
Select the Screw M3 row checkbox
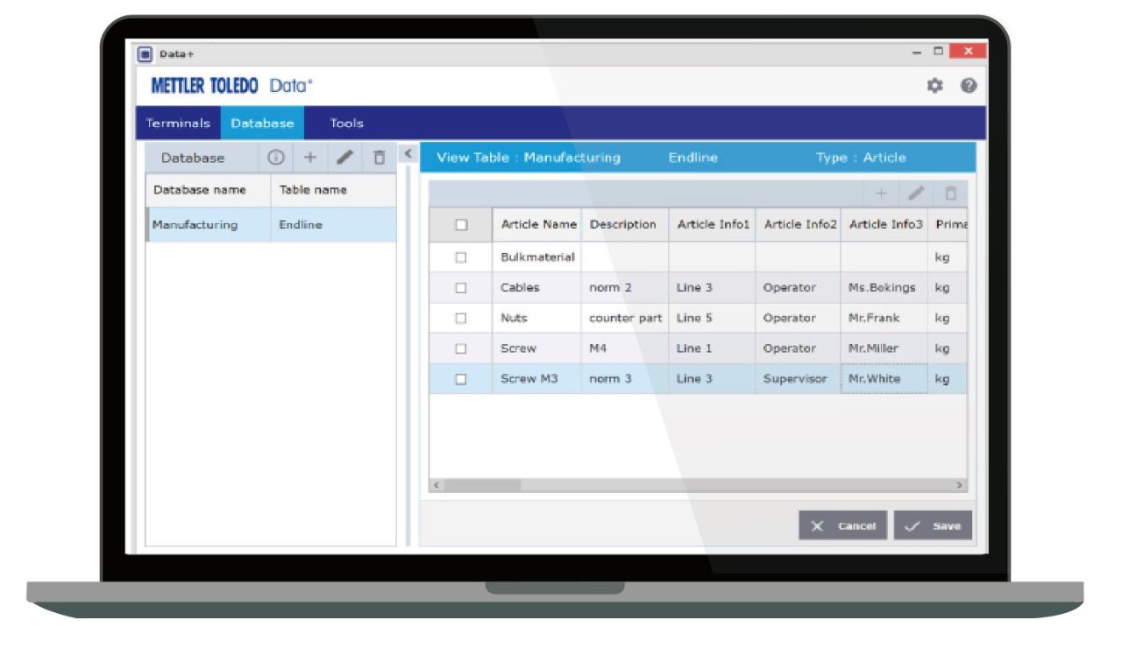pos(461,379)
